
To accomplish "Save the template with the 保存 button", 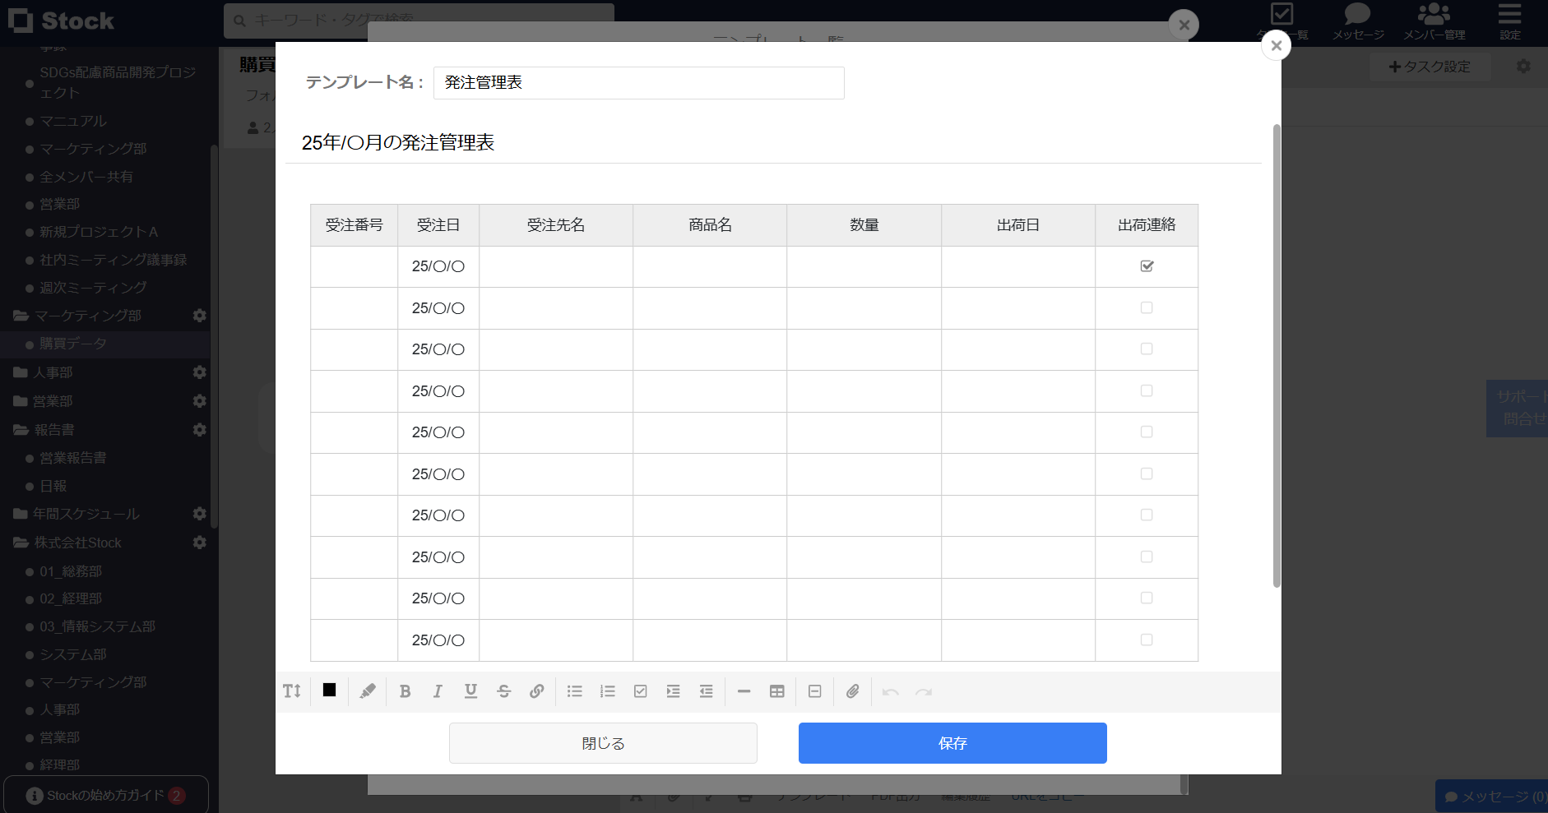I will pos(952,742).
